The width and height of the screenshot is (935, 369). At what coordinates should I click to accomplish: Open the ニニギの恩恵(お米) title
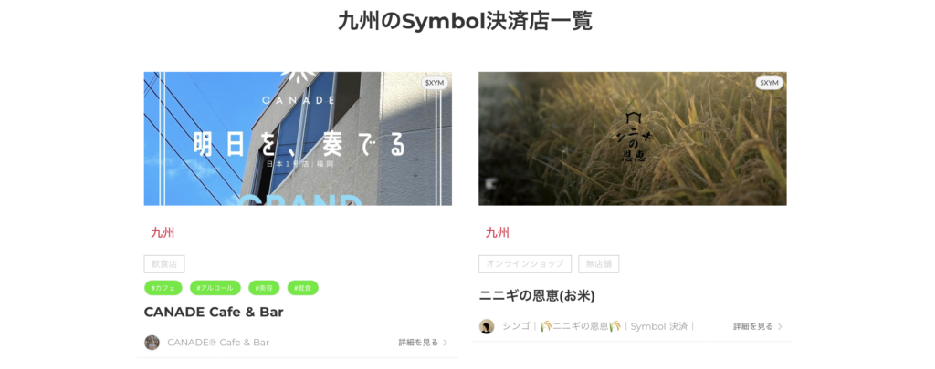[537, 296]
